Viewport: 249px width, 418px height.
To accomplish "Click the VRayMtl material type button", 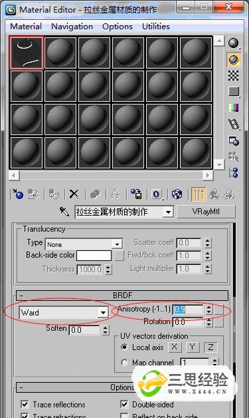I will point(206,212).
